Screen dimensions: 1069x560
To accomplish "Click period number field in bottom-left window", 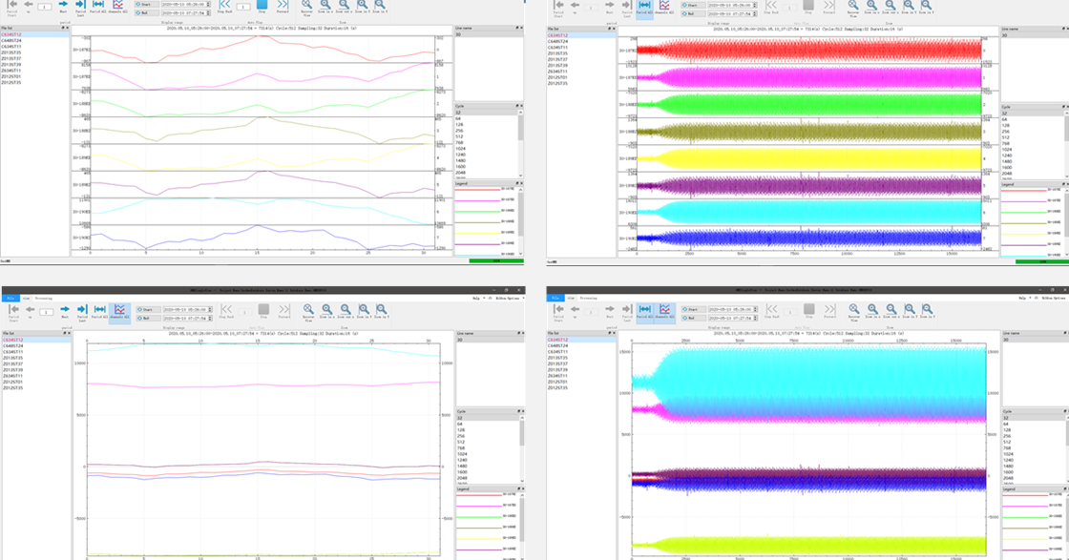I will [x=46, y=312].
